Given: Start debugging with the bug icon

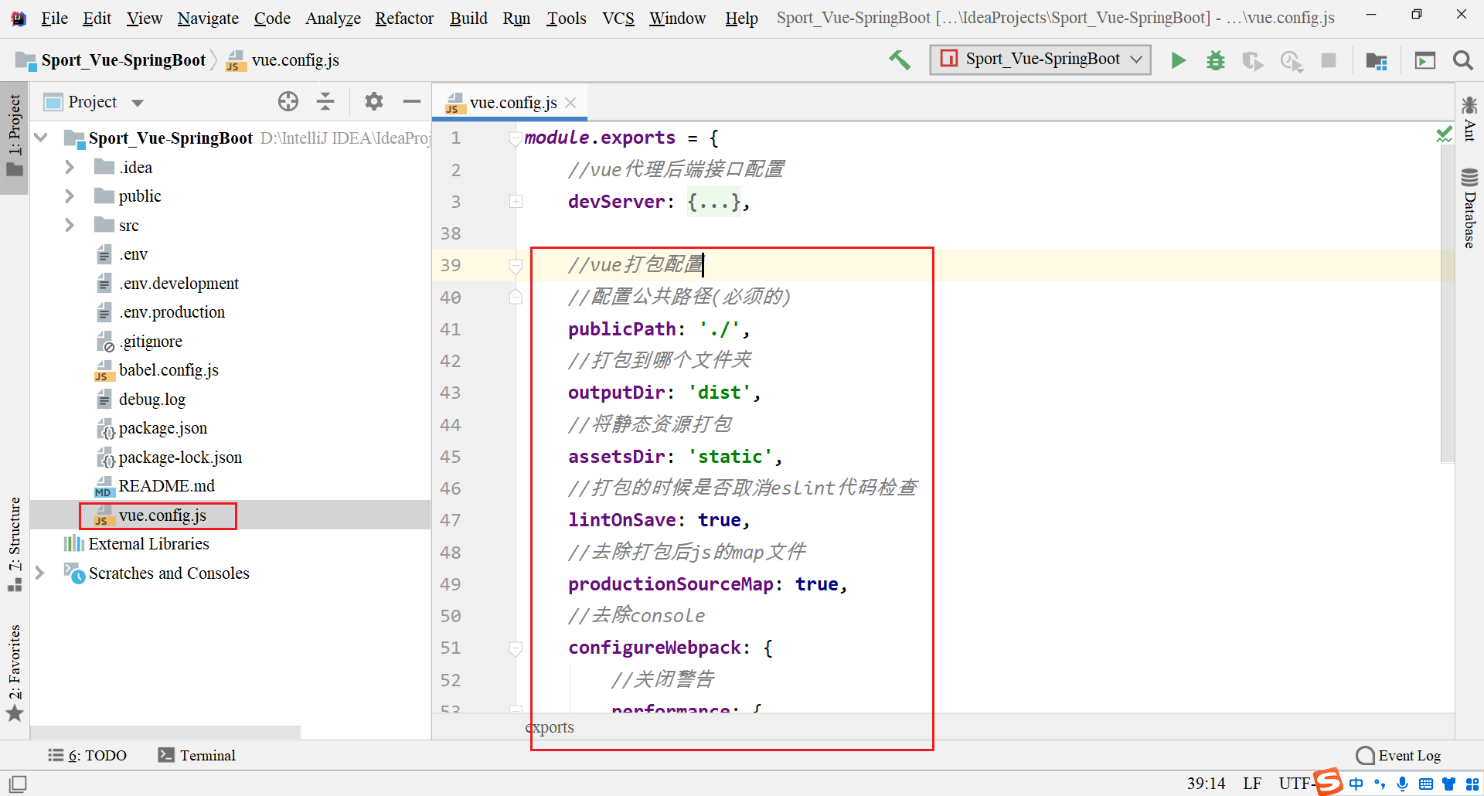Looking at the screenshot, I should click(x=1215, y=60).
